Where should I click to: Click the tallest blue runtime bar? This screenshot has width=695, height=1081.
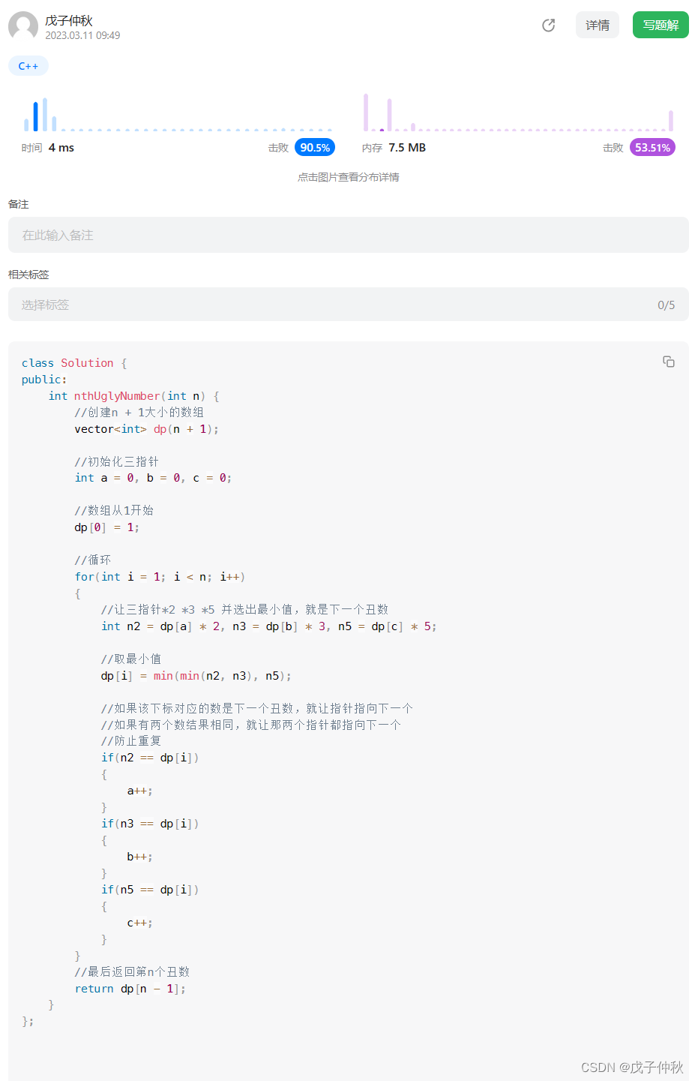[44, 114]
